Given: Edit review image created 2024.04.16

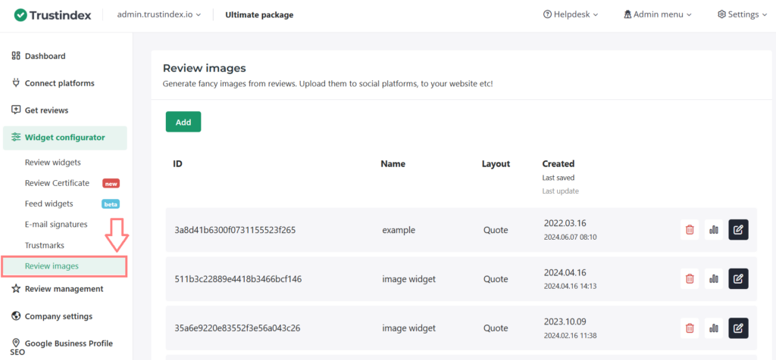Looking at the screenshot, I should (x=738, y=279).
